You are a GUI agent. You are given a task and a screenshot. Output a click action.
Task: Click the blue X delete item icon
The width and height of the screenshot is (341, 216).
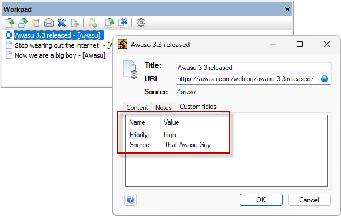pos(62,22)
